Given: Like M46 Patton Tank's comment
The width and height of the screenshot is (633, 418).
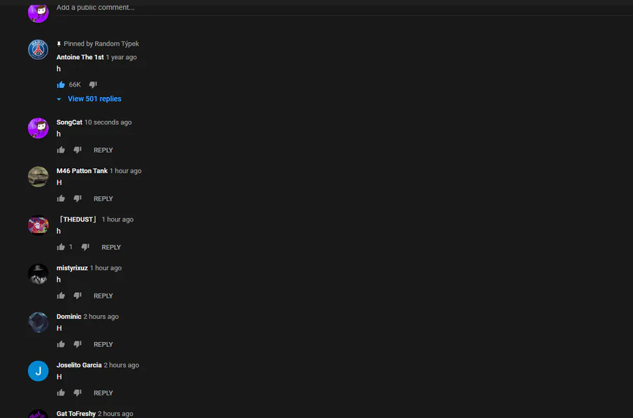Looking at the screenshot, I should 61,198.
